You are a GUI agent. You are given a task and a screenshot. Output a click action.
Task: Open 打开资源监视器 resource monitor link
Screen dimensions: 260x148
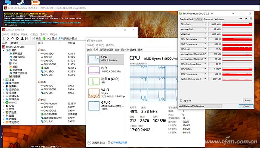(x=117, y=142)
